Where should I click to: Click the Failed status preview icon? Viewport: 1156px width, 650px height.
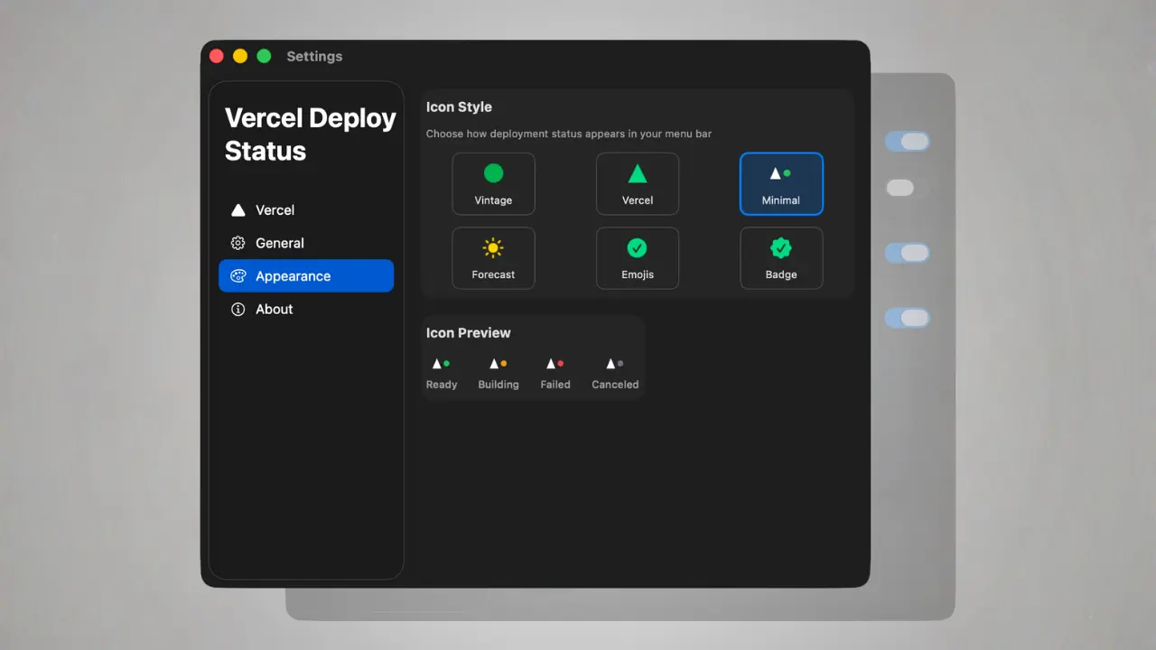coord(555,363)
